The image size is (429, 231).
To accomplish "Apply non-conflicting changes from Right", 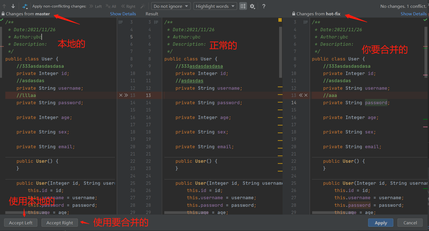I will coord(128,6).
